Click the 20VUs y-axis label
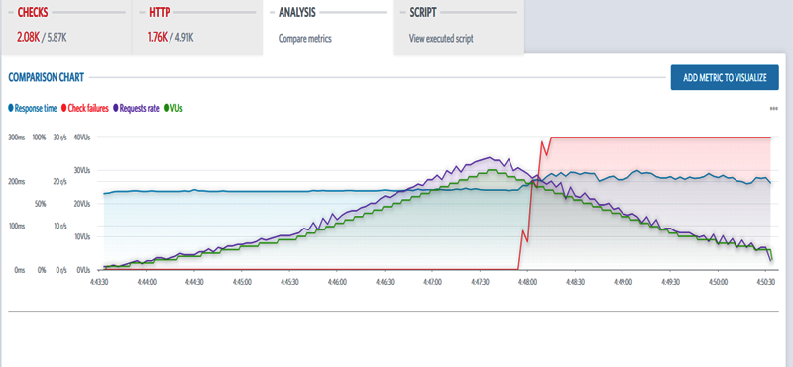This screenshot has width=793, height=367. [x=82, y=204]
